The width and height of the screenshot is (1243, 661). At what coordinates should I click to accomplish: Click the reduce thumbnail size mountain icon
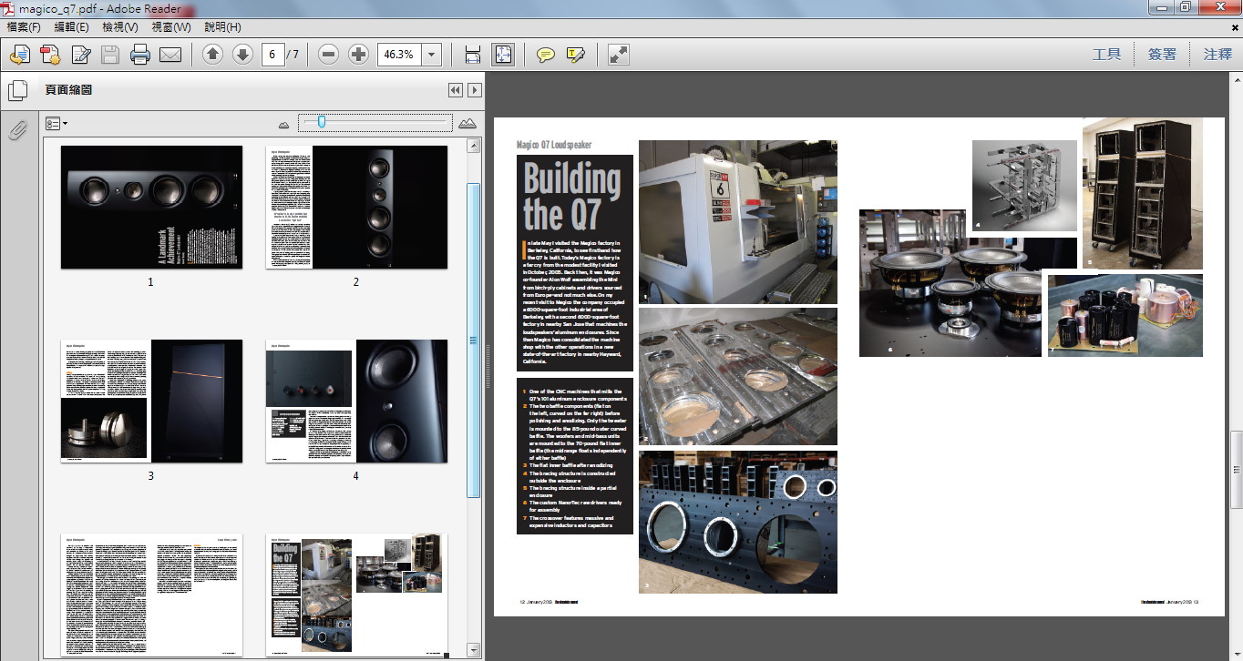[x=283, y=123]
